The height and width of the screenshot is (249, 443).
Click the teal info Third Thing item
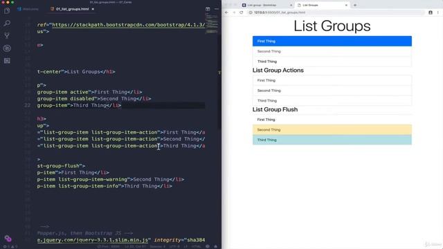(x=332, y=140)
